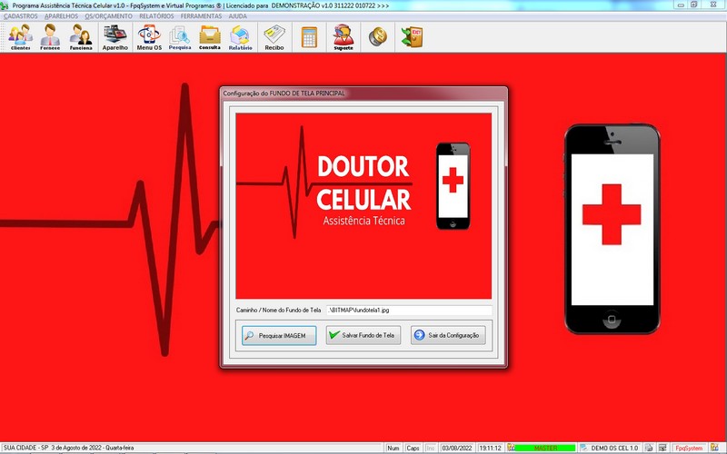The height and width of the screenshot is (454, 727).
Task: Open the CADASTROS menu
Action: pyautogui.click(x=20, y=16)
